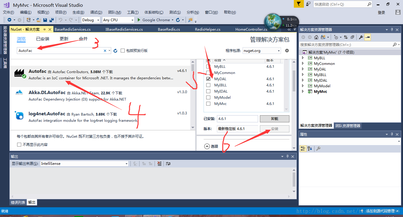Click the browser Refresh toolbar icon
The width and height of the screenshot is (403, 217).
[x=178, y=20]
